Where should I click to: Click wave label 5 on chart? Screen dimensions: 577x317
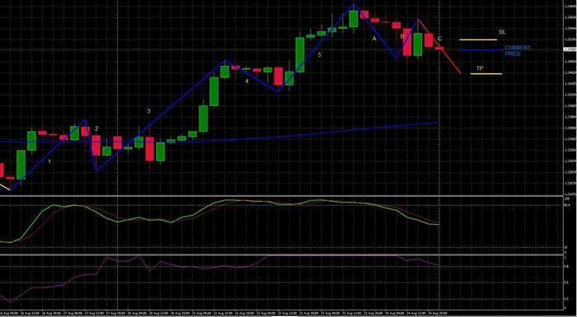coord(320,55)
